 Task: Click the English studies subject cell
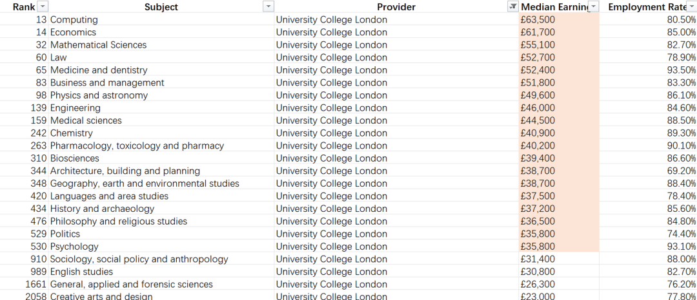[x=161, y=272]
